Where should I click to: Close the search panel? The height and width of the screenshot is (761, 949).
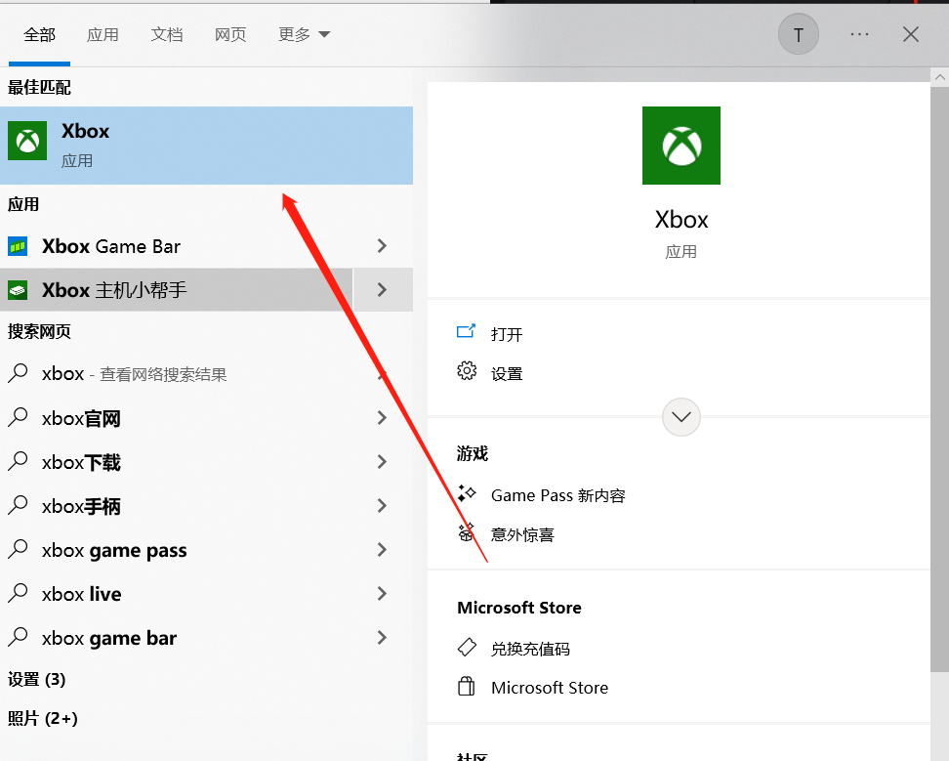pyautogui.click(x=911, y=34)
